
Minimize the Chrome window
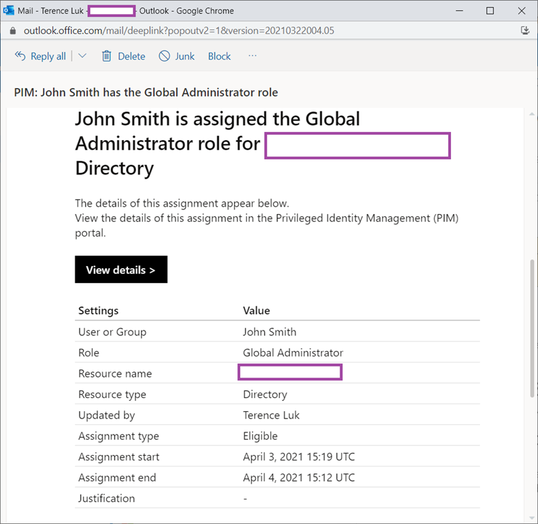pos(459,11)
